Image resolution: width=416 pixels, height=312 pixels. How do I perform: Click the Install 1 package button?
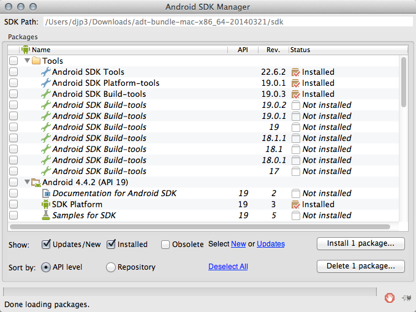(360, 244)
